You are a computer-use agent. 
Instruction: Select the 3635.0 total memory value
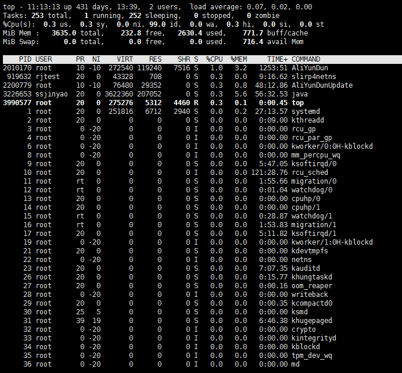pyautogui.click(x=64, y=33)
